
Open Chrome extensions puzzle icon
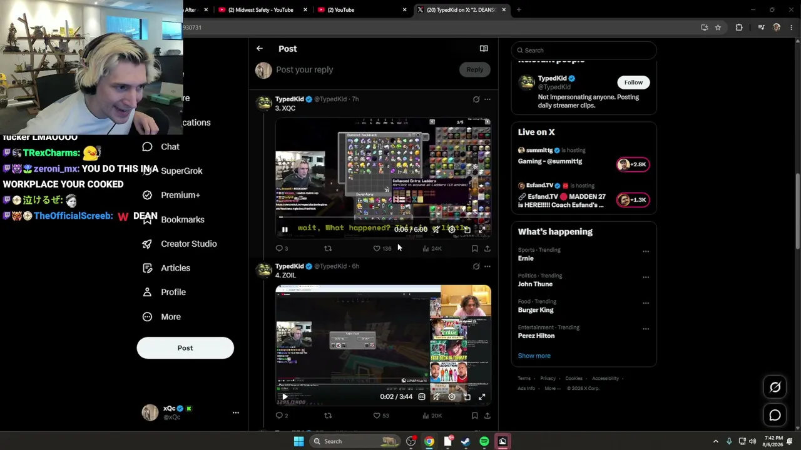point(739,27)
